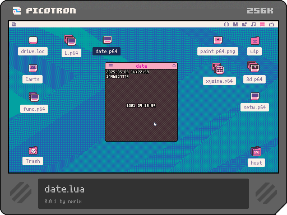Image resolution: width=287 pixels, height=215 pixels.
Task: Open the map editor workspace icon
Action: 244,24
